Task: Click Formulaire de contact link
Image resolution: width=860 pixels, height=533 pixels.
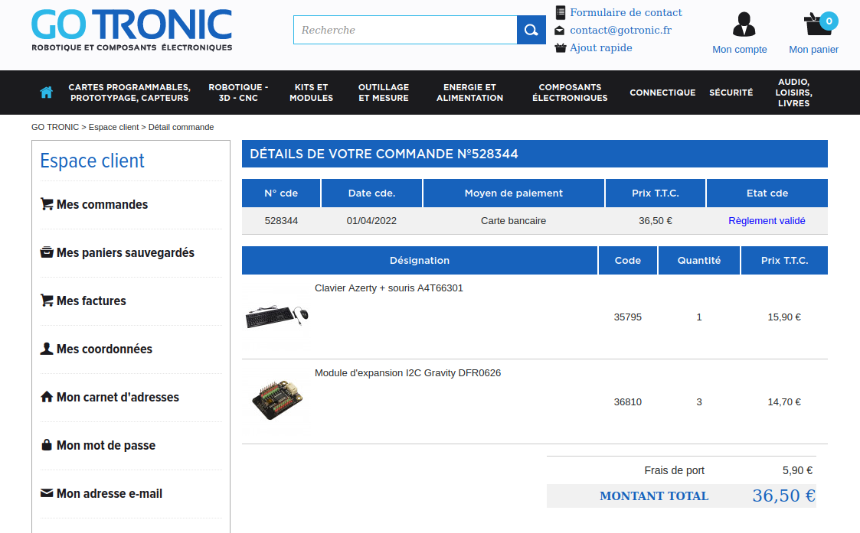Action: 626,12
